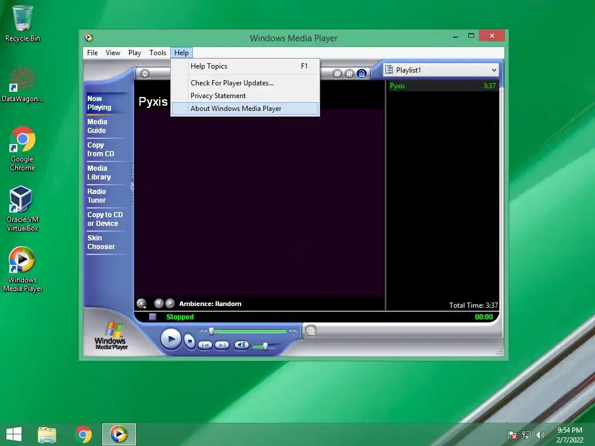Open the visualization selection asterisk button
595x446 pixels.
(x=142, y=303)
